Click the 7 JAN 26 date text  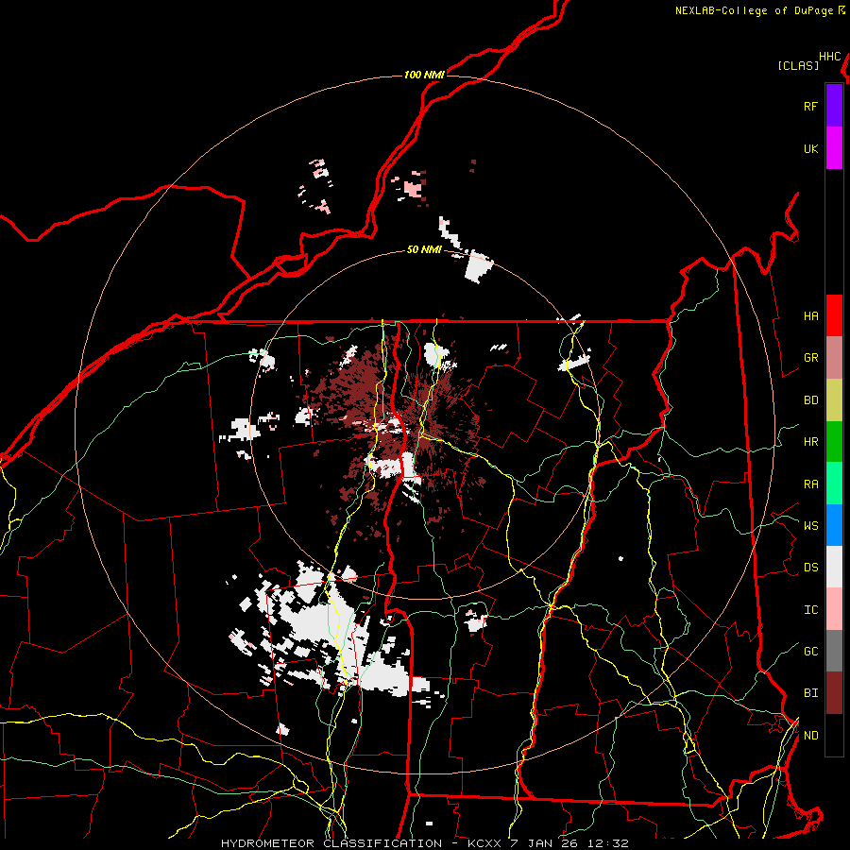[x=545, y=843]
